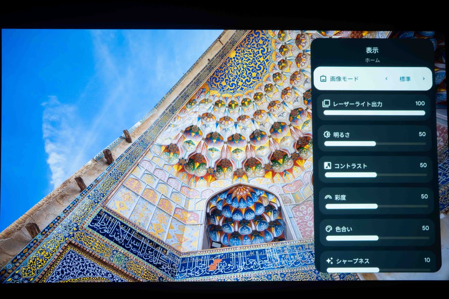
Task: Adjust the 色合い slider bar
Action: coord(378,238)
